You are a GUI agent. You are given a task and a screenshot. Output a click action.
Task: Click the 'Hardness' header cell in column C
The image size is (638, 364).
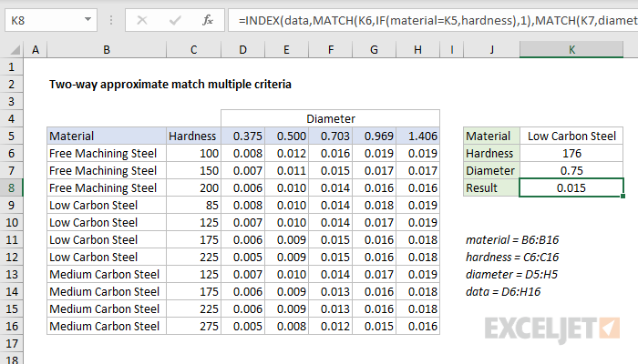[x=193, y=136]
